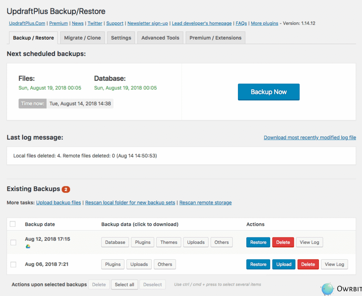Screen dimensions: 362x296
Task: Select the Aug 12, 2018 backup checkbox
Action: (13, 242)
